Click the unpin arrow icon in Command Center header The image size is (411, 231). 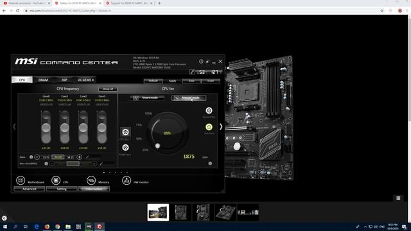coord(207,62)
